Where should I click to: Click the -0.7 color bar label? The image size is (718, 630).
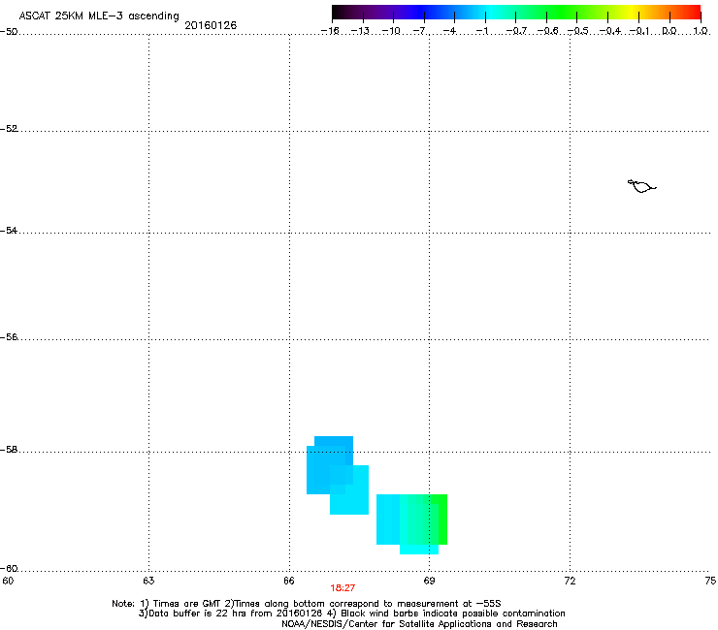[516, 31]
